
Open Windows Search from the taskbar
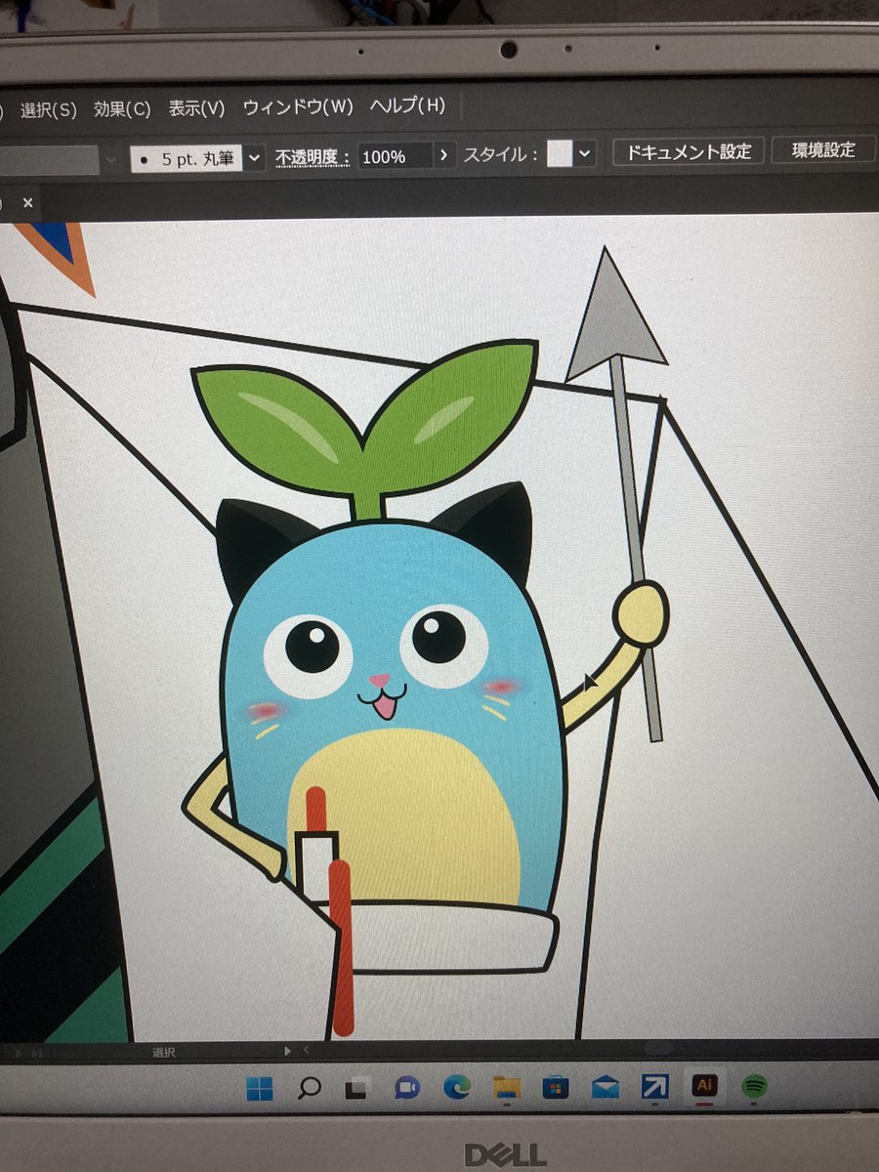309,1088
